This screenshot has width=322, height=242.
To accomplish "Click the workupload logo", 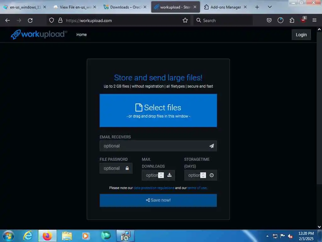I will [39, 34].
